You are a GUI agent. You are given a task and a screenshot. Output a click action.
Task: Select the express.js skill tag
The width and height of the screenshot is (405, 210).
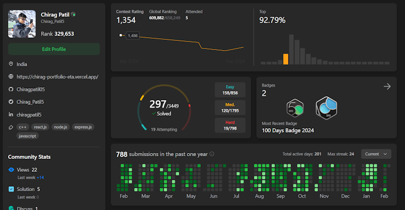(83, 127)
